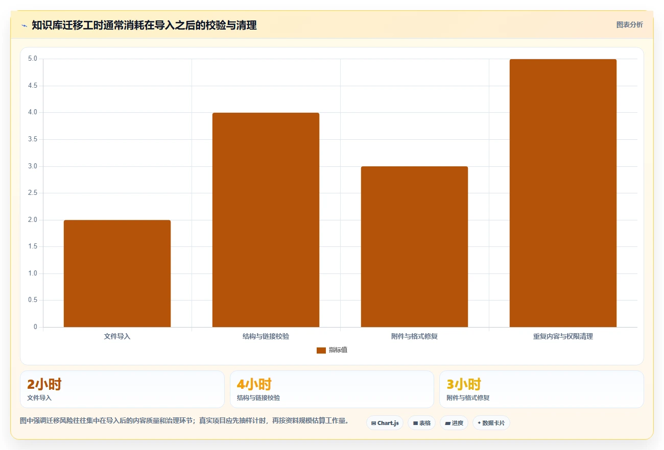Click the 指标值 legend text
664x450 pixels.
tap(338, 350)
